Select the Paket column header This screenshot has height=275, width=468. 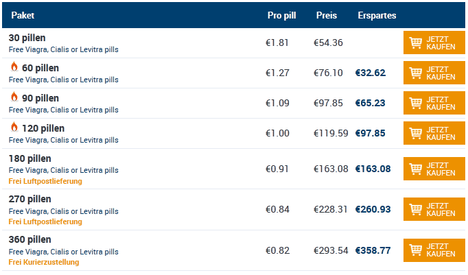point(23,15)
